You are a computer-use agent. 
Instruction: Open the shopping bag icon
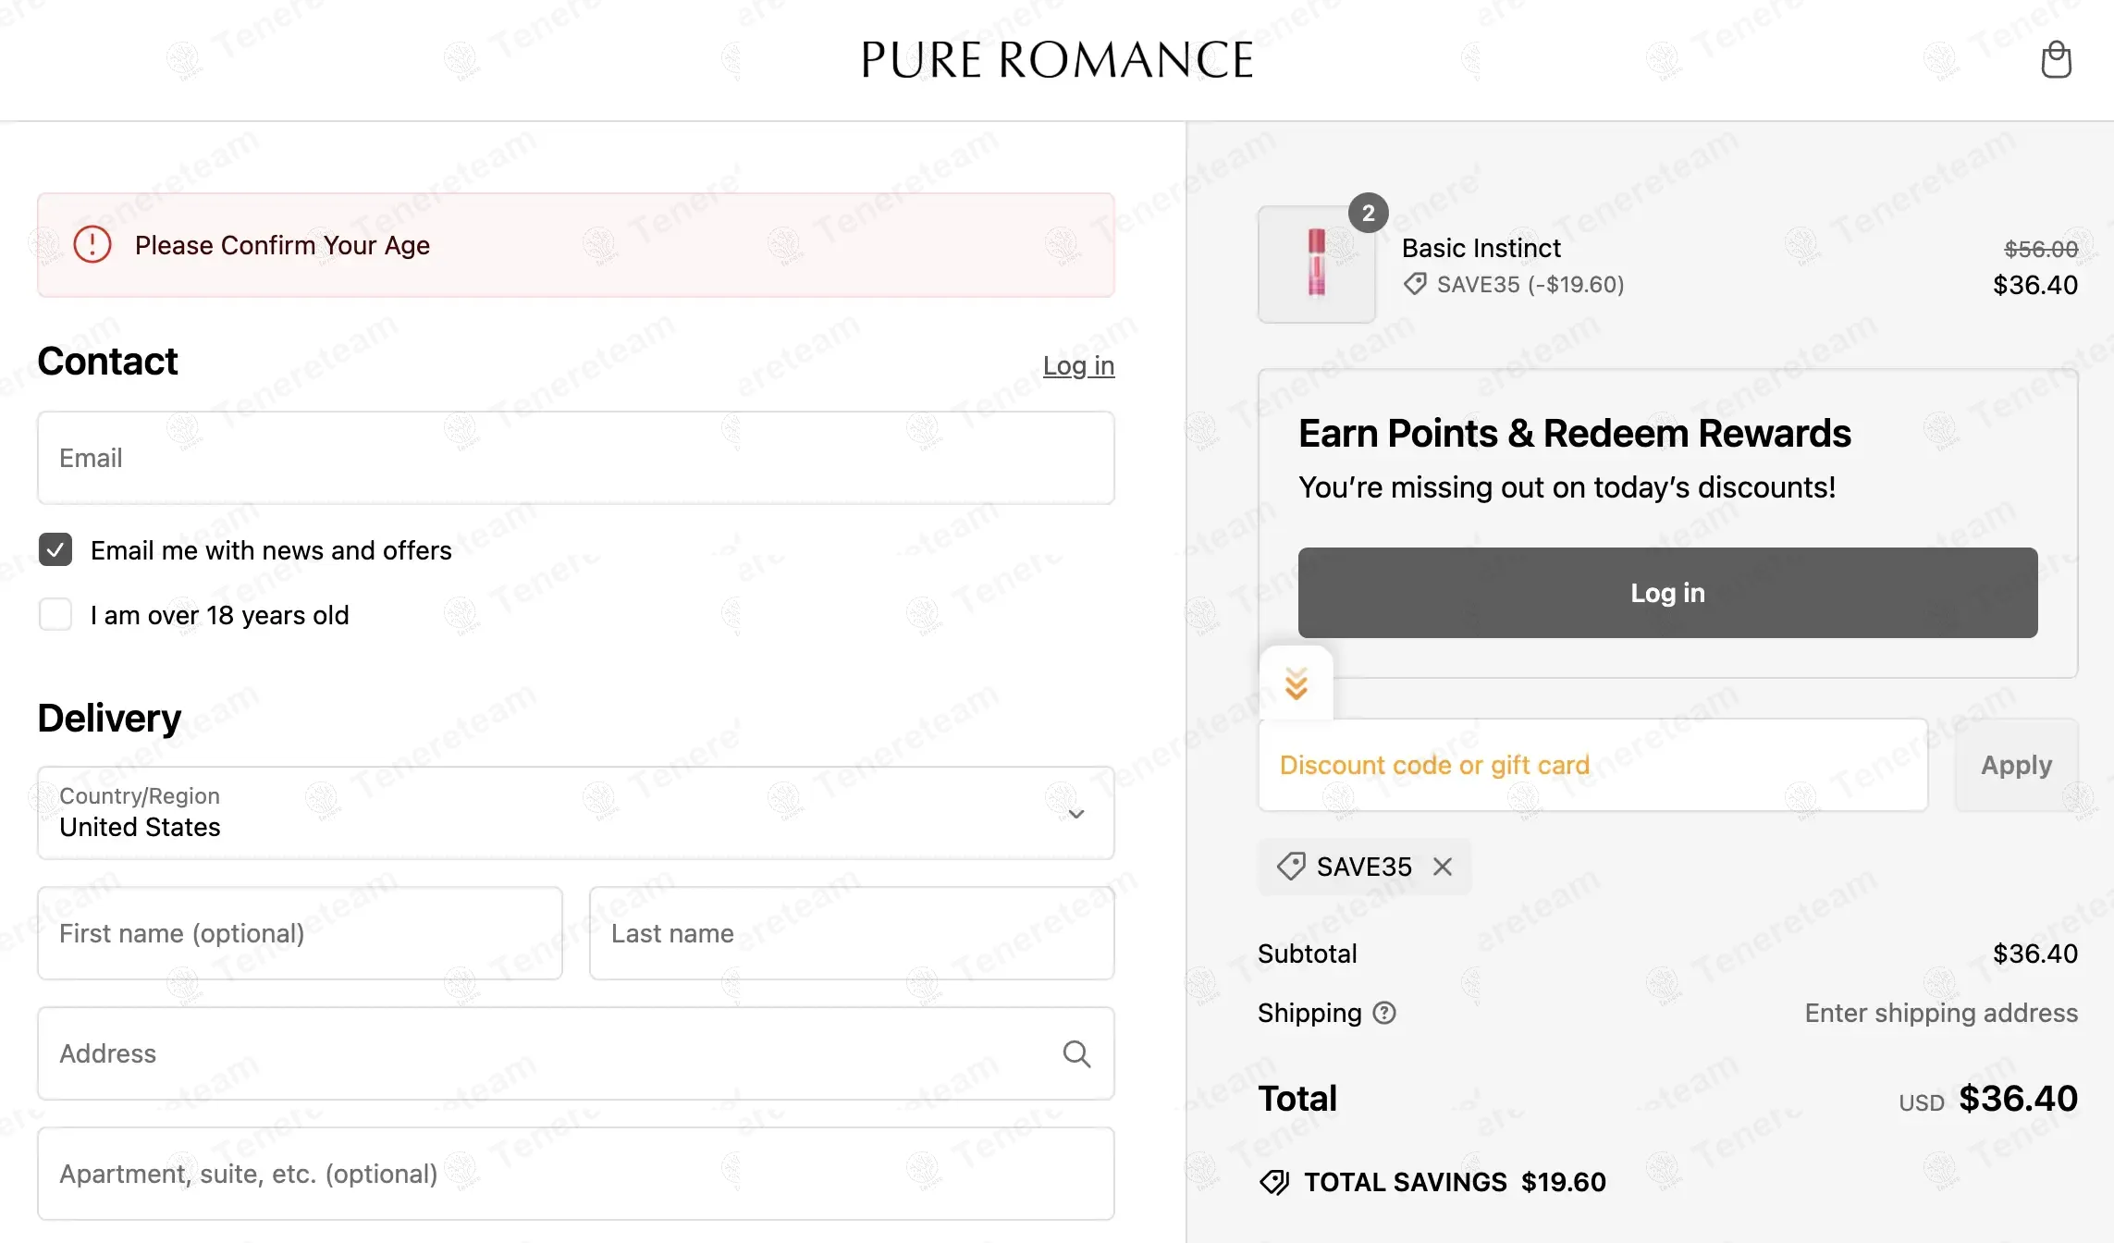[2056, 60]
